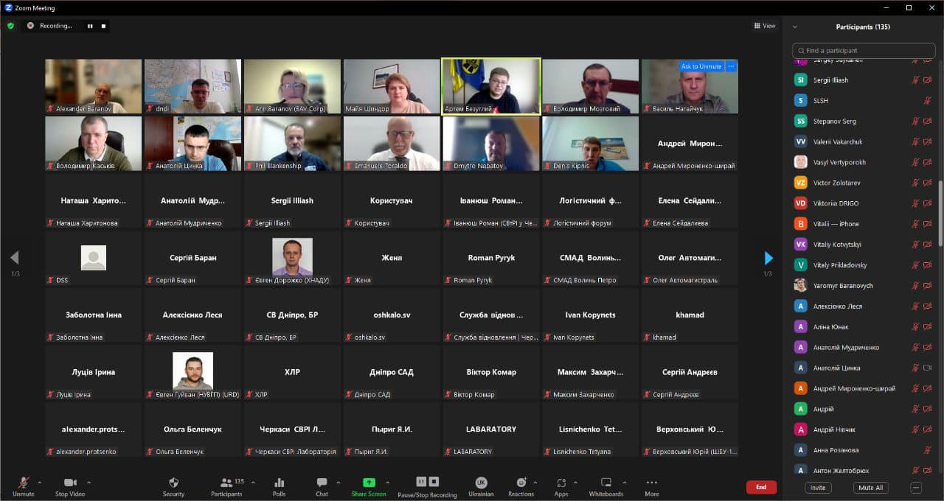Screen dimensions: 944x501
Task: Open the Chat panel
Action: (x=322, y=483)
